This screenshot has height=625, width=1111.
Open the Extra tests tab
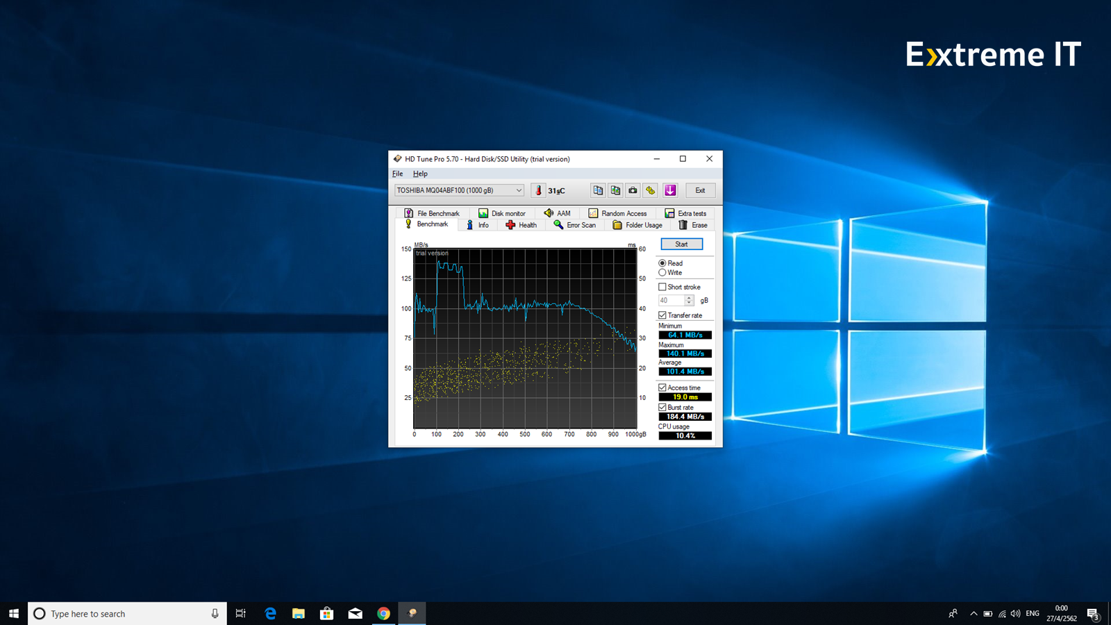point(685,213)
